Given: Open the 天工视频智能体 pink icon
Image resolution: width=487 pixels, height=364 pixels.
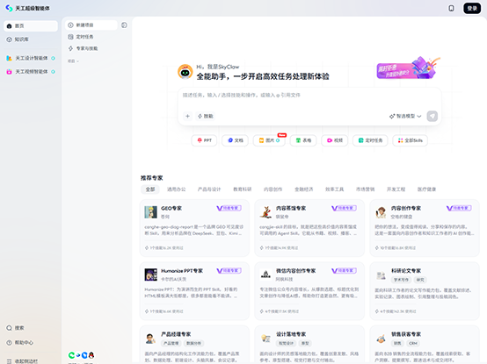Looking at the screenshot, I should (x=10, y=72).
